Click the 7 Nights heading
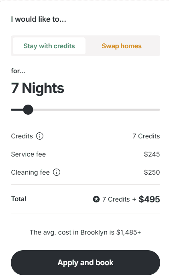 [37, 88]
